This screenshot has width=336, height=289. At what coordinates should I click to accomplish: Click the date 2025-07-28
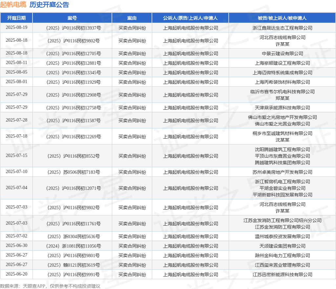coord(16,120)
